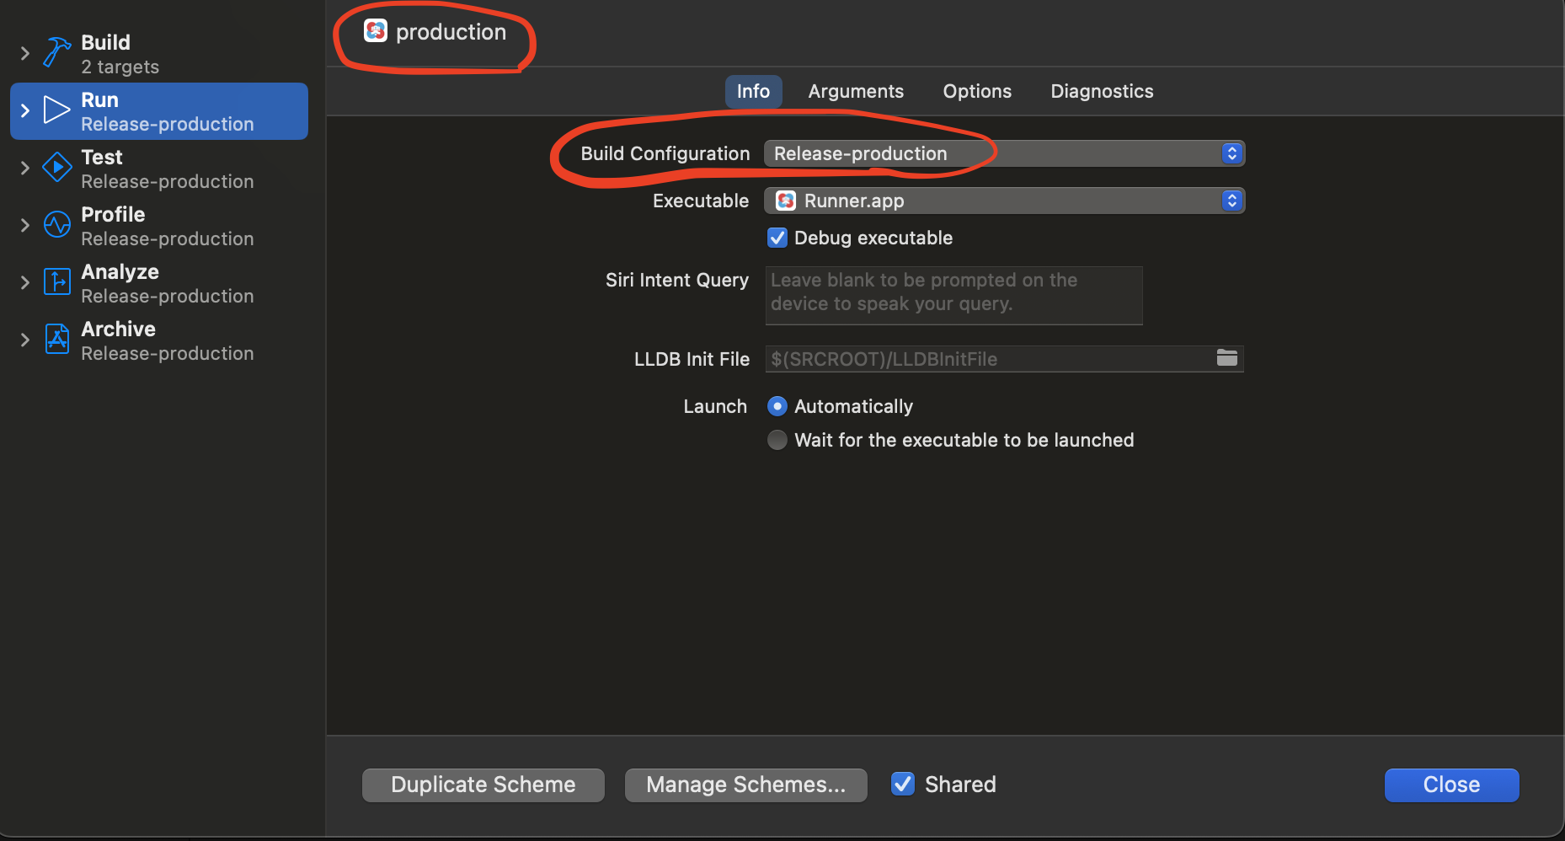Select Wait for the executable to be launched
Image resolution: width=1565 pixels, height=841 pixels.
(x=777, y=440)
